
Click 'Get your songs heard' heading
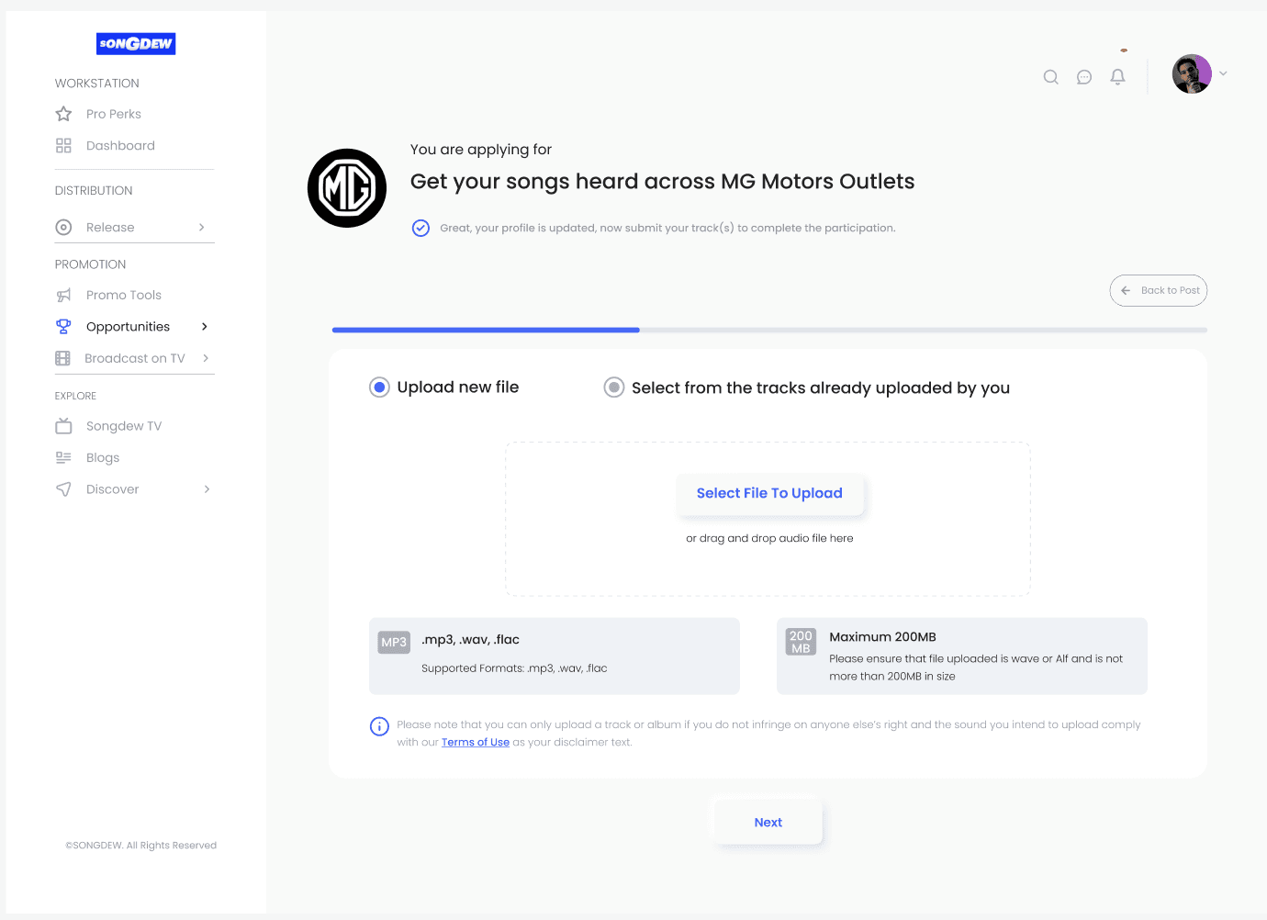click(662, 182)
